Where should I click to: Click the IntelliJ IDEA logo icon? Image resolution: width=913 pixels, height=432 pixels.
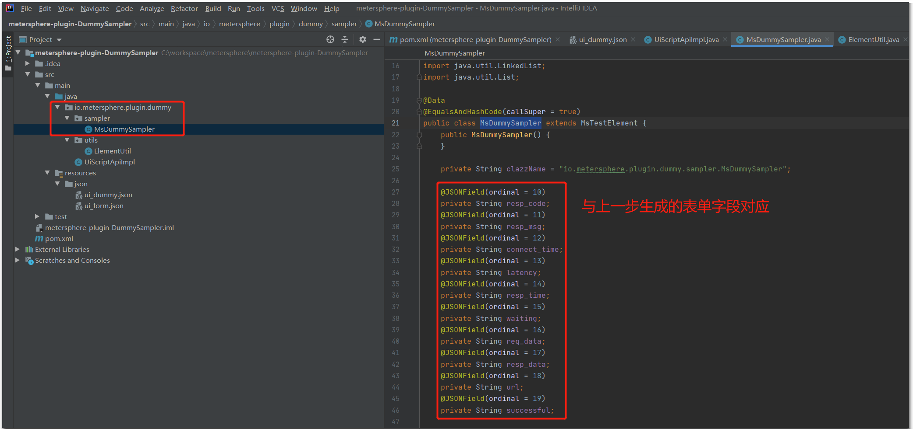tap(10, 8)
